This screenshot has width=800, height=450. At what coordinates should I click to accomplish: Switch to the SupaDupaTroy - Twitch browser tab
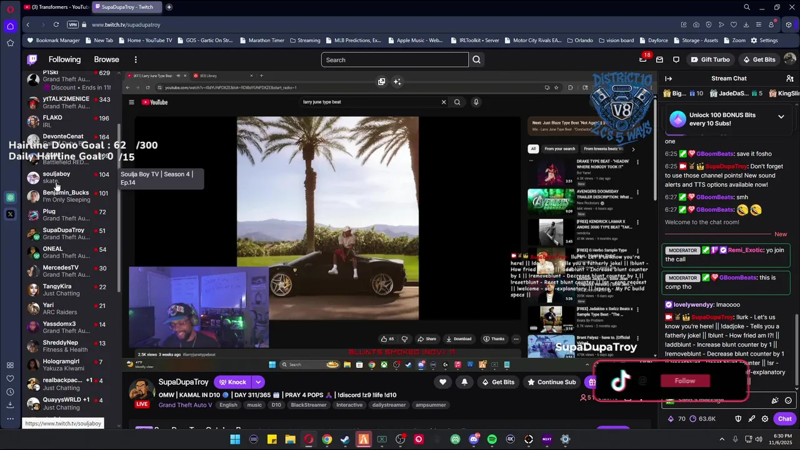pos(127,7)
